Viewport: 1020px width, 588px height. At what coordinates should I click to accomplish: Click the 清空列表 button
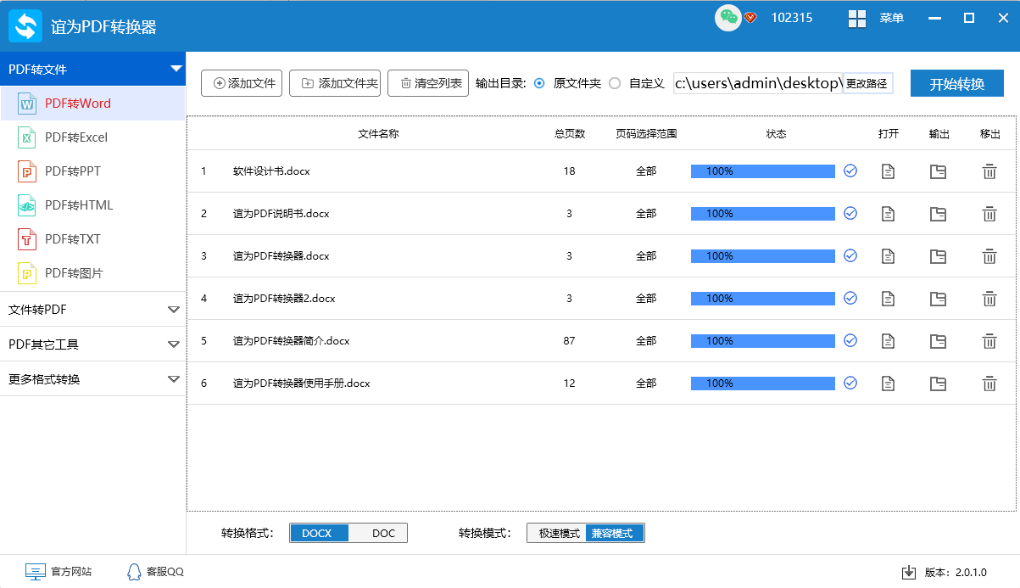(x=428, y=83)
